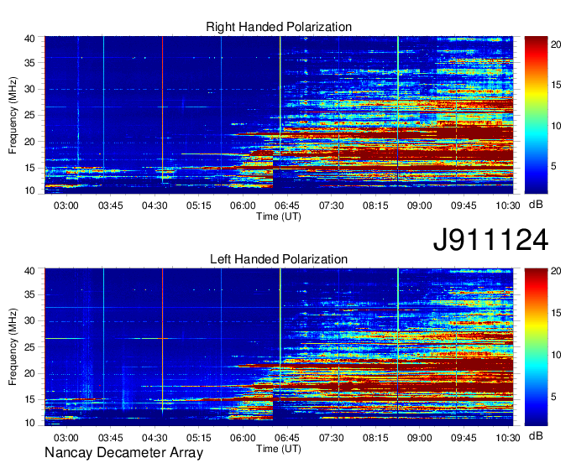The image size is (571, 463).
Task: Click "Time (UT)" label under lower plot
Action: (279, 449)
